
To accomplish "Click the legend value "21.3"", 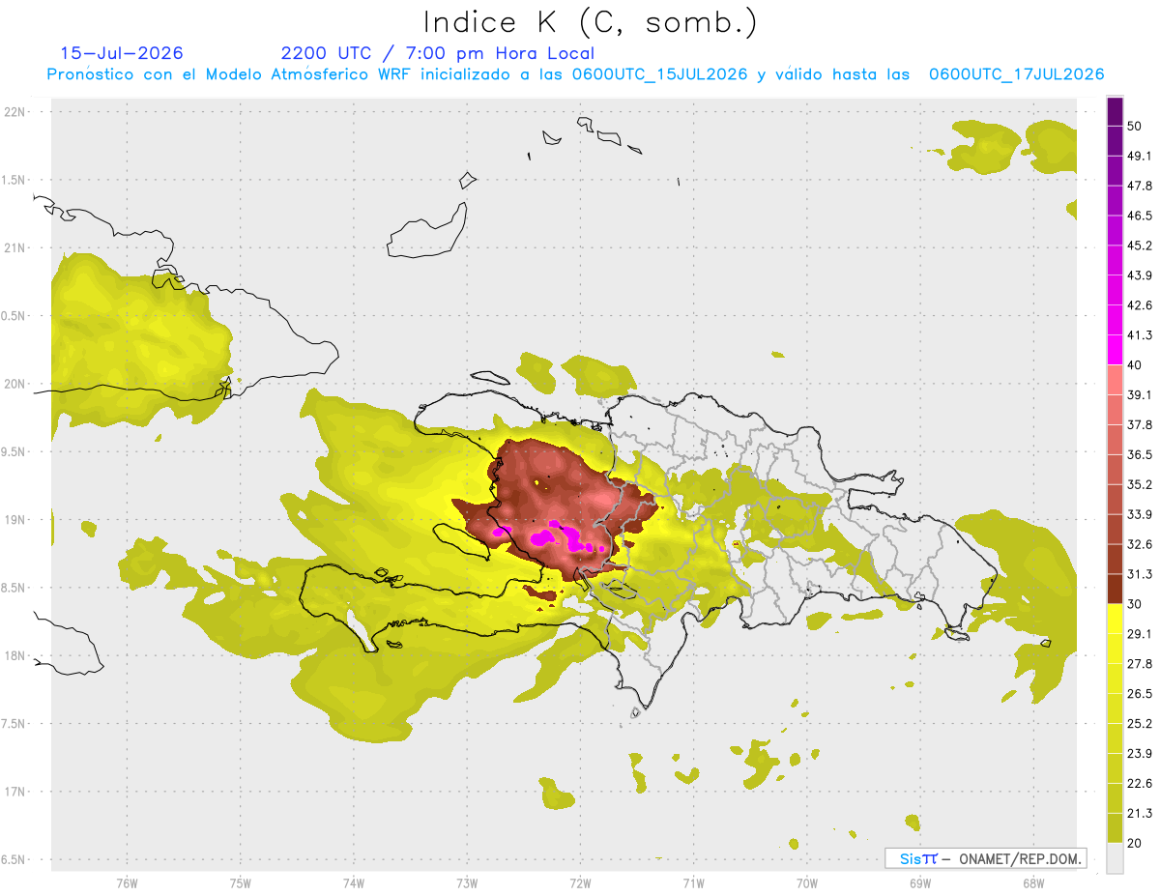I will point(1139,813).
